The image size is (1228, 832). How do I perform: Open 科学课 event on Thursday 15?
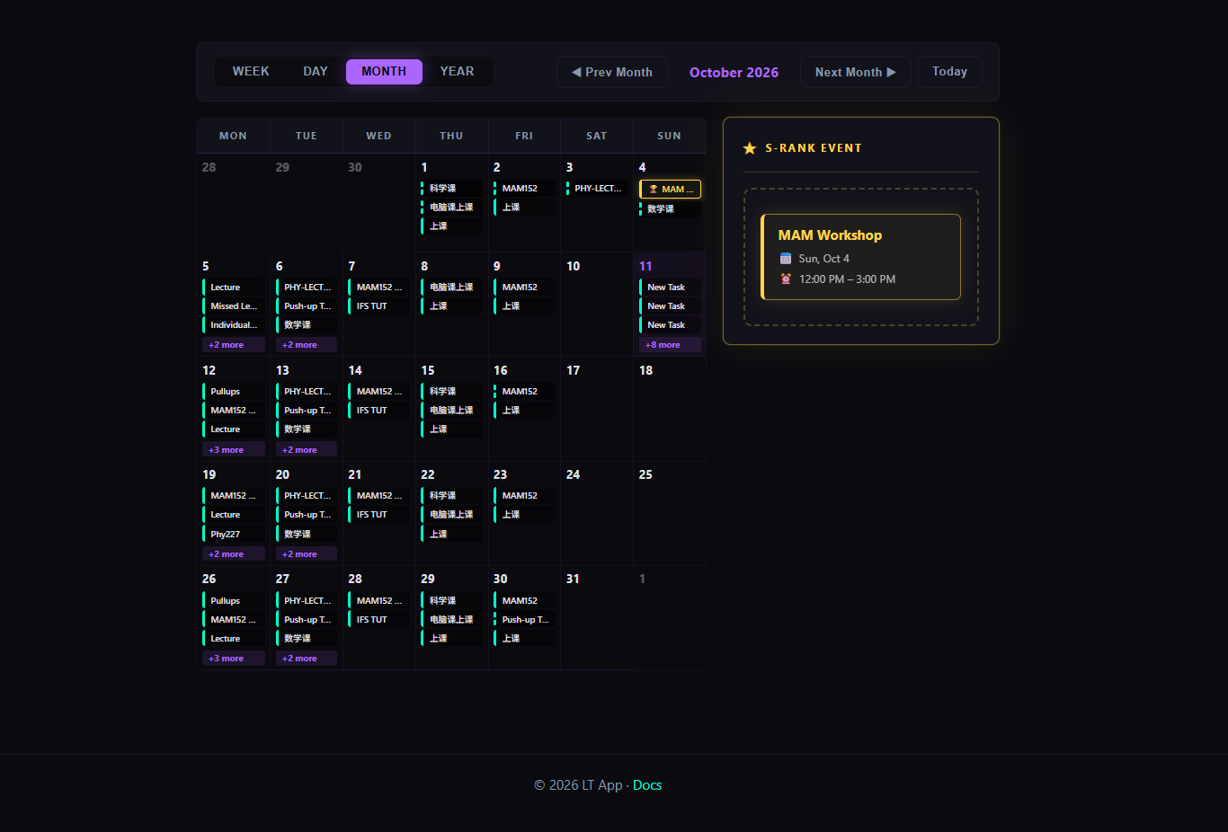click(451, 392)
